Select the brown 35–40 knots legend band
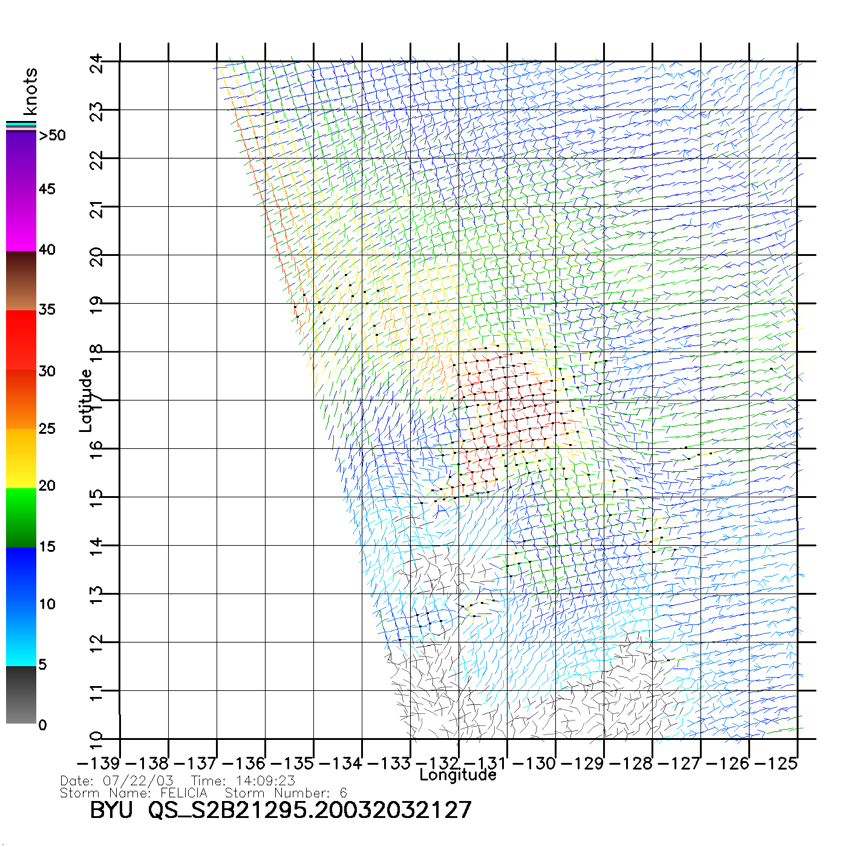The height and width of the screenshot is (847, 859). 21,281
